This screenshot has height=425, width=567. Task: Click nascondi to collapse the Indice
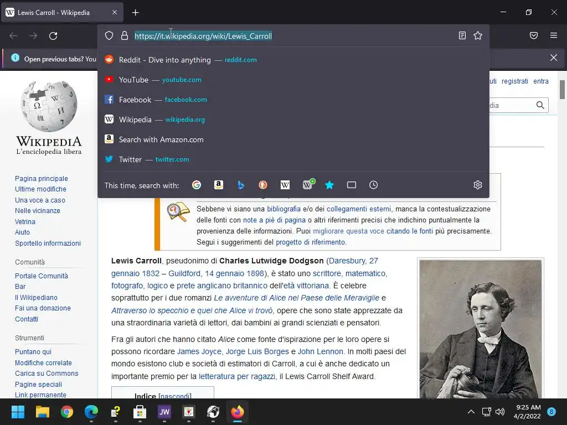175,396
